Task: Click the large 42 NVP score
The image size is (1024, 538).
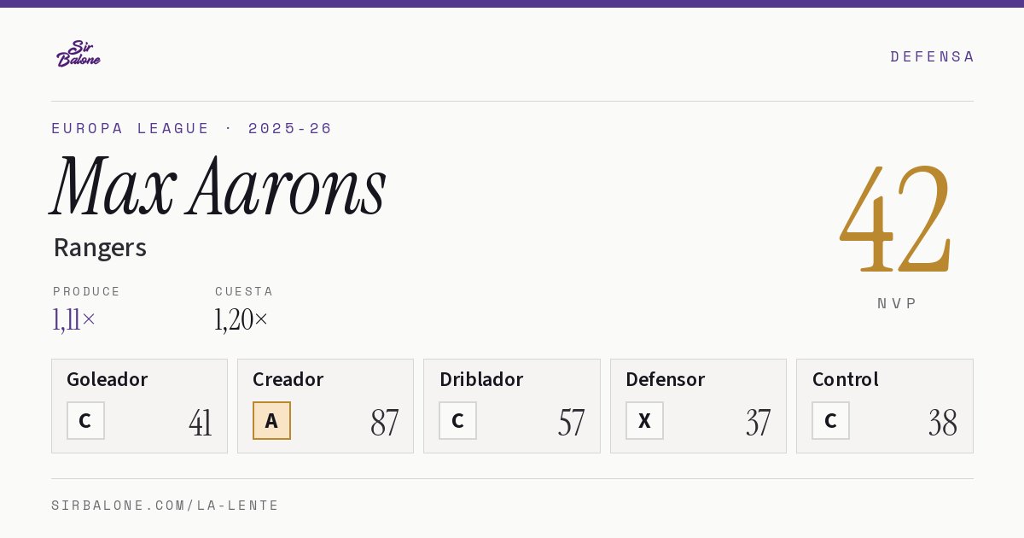Action: (896, 218)
